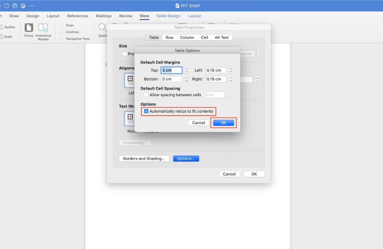The height and width of the screenshot is (249, 383).
Task: Click the Borders and Shading button
Action: pos(144,159)
